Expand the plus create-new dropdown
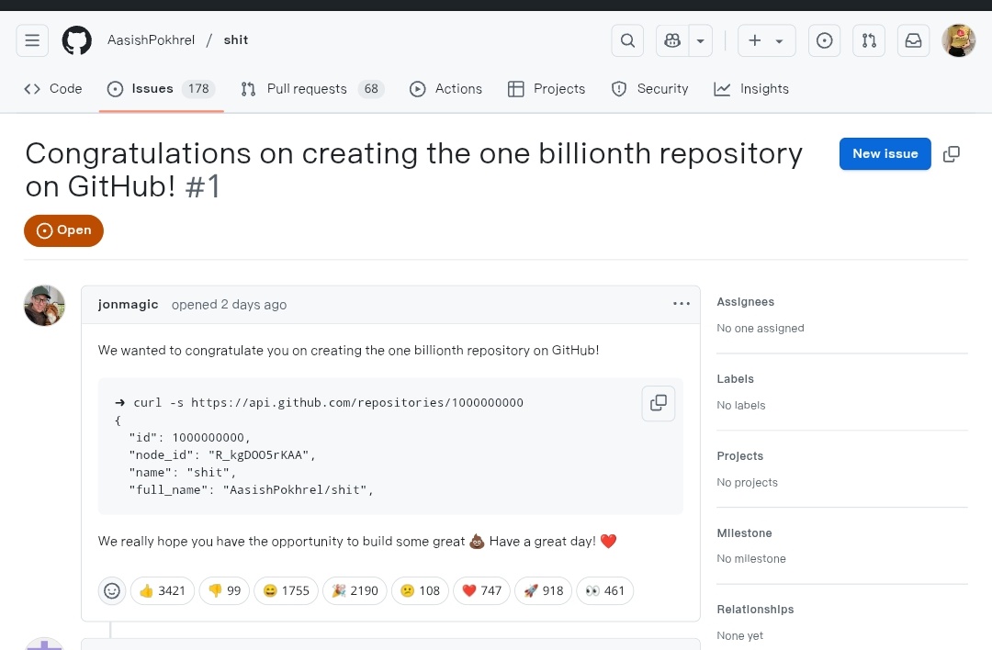Image resolution: width=992 pixels, height=650 pixels. point(767,40)
